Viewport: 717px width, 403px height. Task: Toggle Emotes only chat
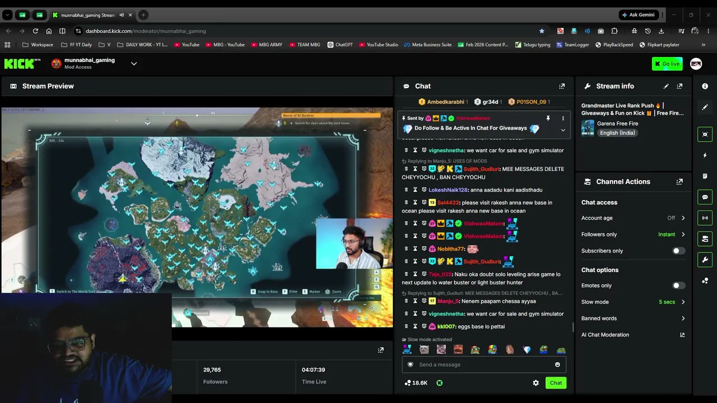click(678, 285)
